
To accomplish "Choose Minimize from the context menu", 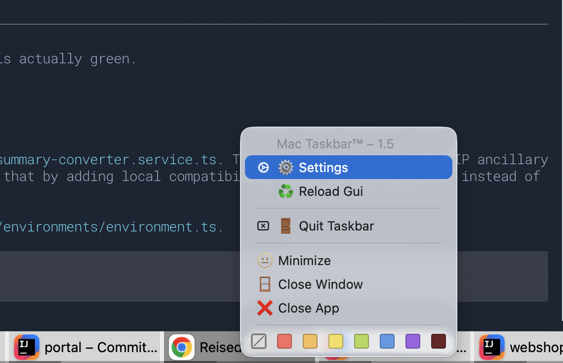I will [348, 261].
